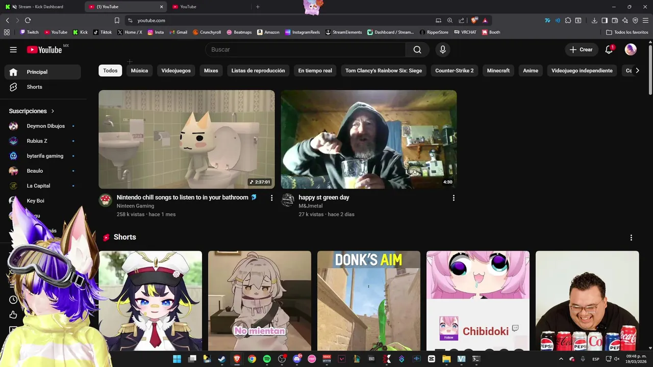Start voice search with the microphone

[x=443, y=49]
